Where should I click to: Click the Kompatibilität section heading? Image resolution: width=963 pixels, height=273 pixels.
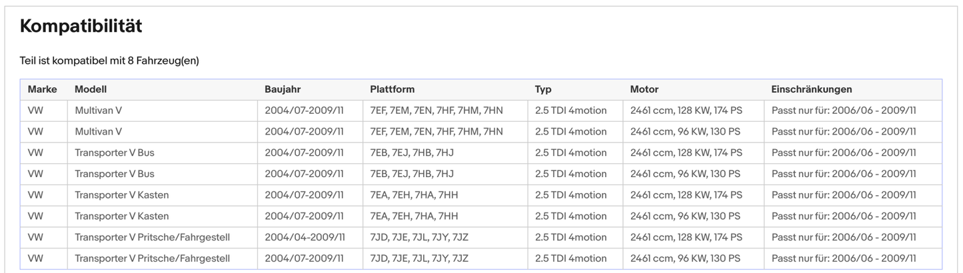(81, 27)
